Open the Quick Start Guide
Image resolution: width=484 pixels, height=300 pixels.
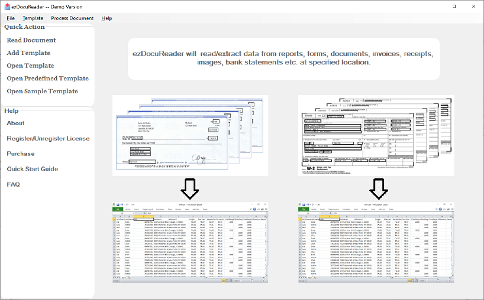pyautogui.click(x=32, y=169)
